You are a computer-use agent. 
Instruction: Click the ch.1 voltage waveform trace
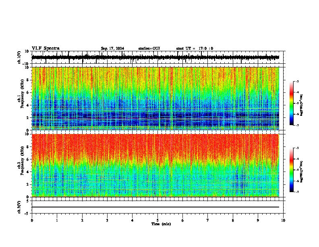point(155,57)
